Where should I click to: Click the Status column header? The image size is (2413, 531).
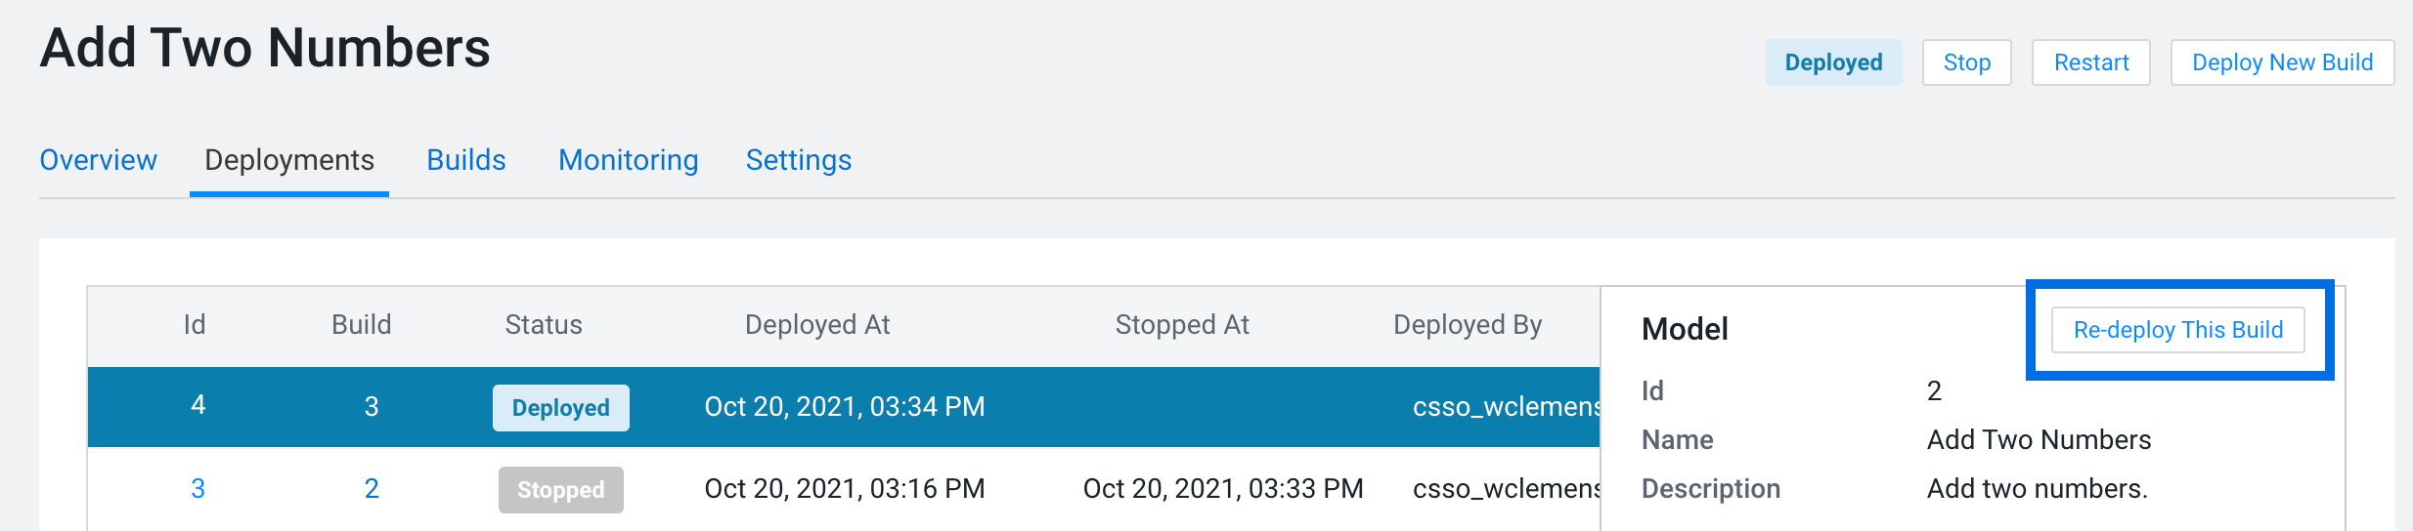(x=544, y=325)
